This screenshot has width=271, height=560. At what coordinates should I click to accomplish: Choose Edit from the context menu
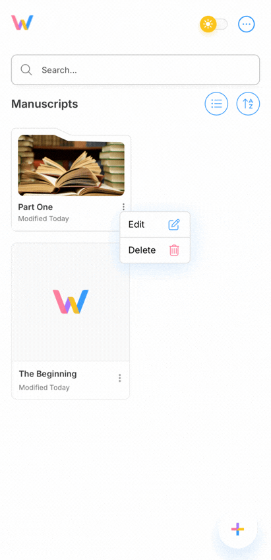pyautogui.click(x=155, y=225)
